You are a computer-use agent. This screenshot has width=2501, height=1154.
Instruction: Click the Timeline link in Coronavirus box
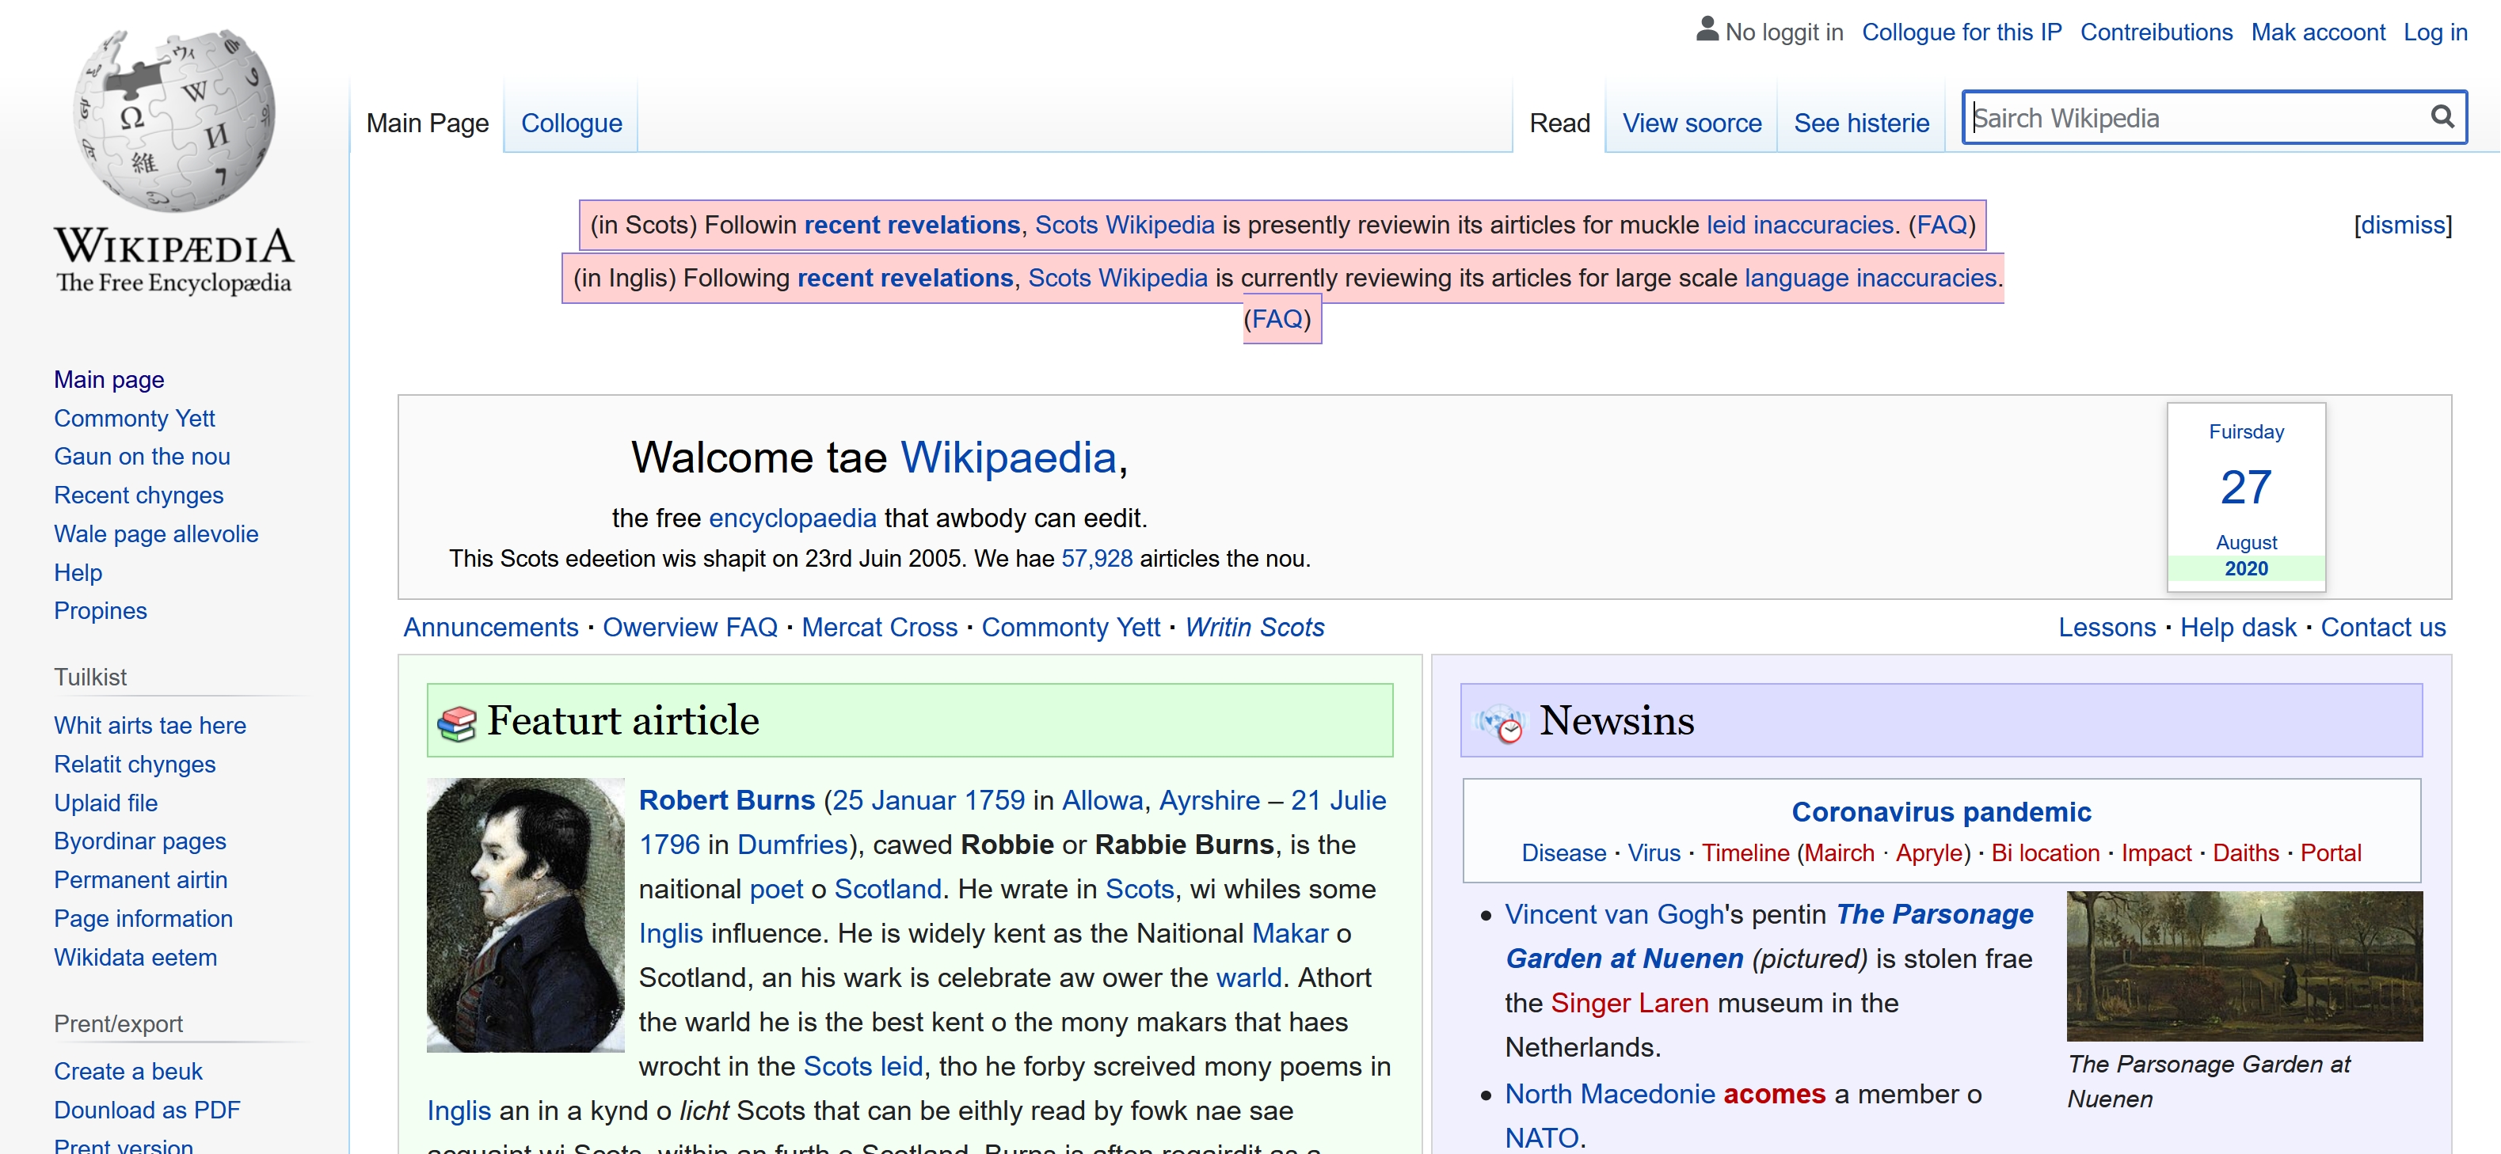[1745, 852]
